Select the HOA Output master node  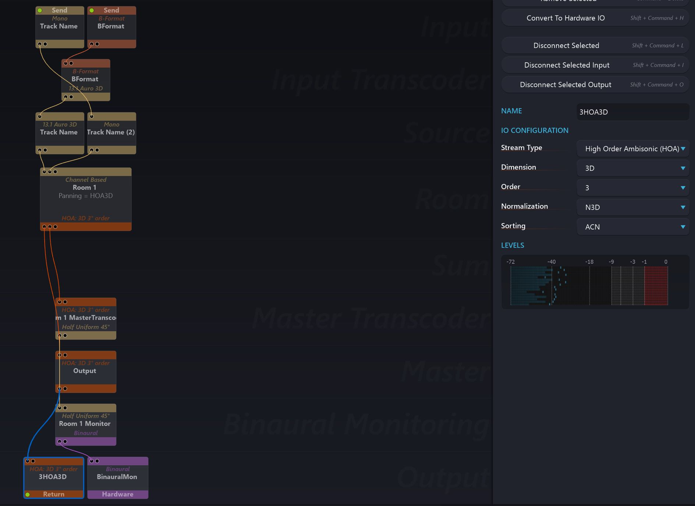tap(85, 371)
